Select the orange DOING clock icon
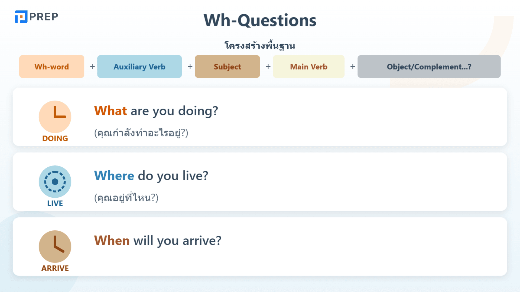Screen dimensions: 520x292 click(x=55, y=117)
